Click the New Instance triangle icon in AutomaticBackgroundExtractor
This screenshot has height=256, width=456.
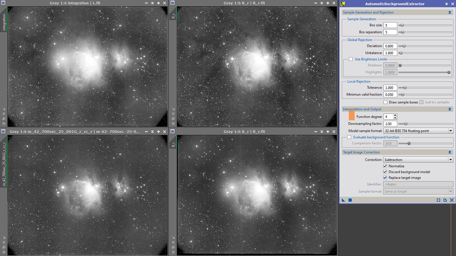(x=343, y=200)
